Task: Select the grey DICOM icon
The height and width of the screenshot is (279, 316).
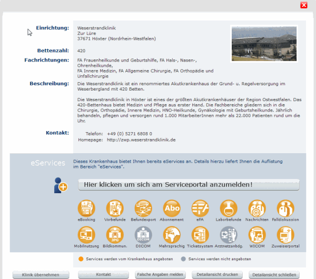Action: 143,235
